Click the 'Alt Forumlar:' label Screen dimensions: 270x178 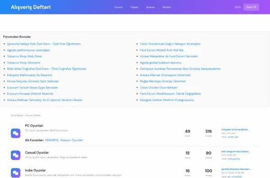[34, 140]
